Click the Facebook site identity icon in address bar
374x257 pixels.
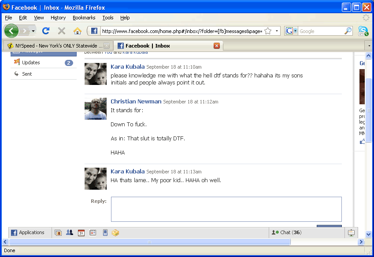point(94,31)
